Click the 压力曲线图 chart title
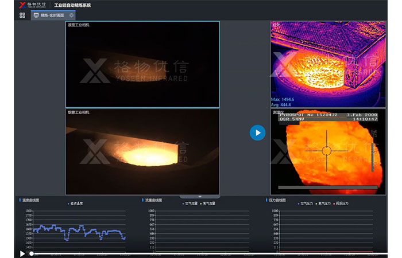 tap(277, 200)
